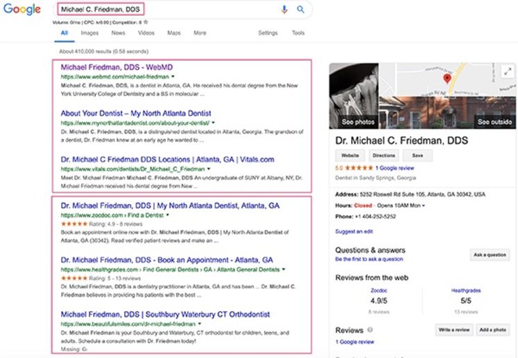
Task: Click the Directions button
Action: click(x=384, y=155)
